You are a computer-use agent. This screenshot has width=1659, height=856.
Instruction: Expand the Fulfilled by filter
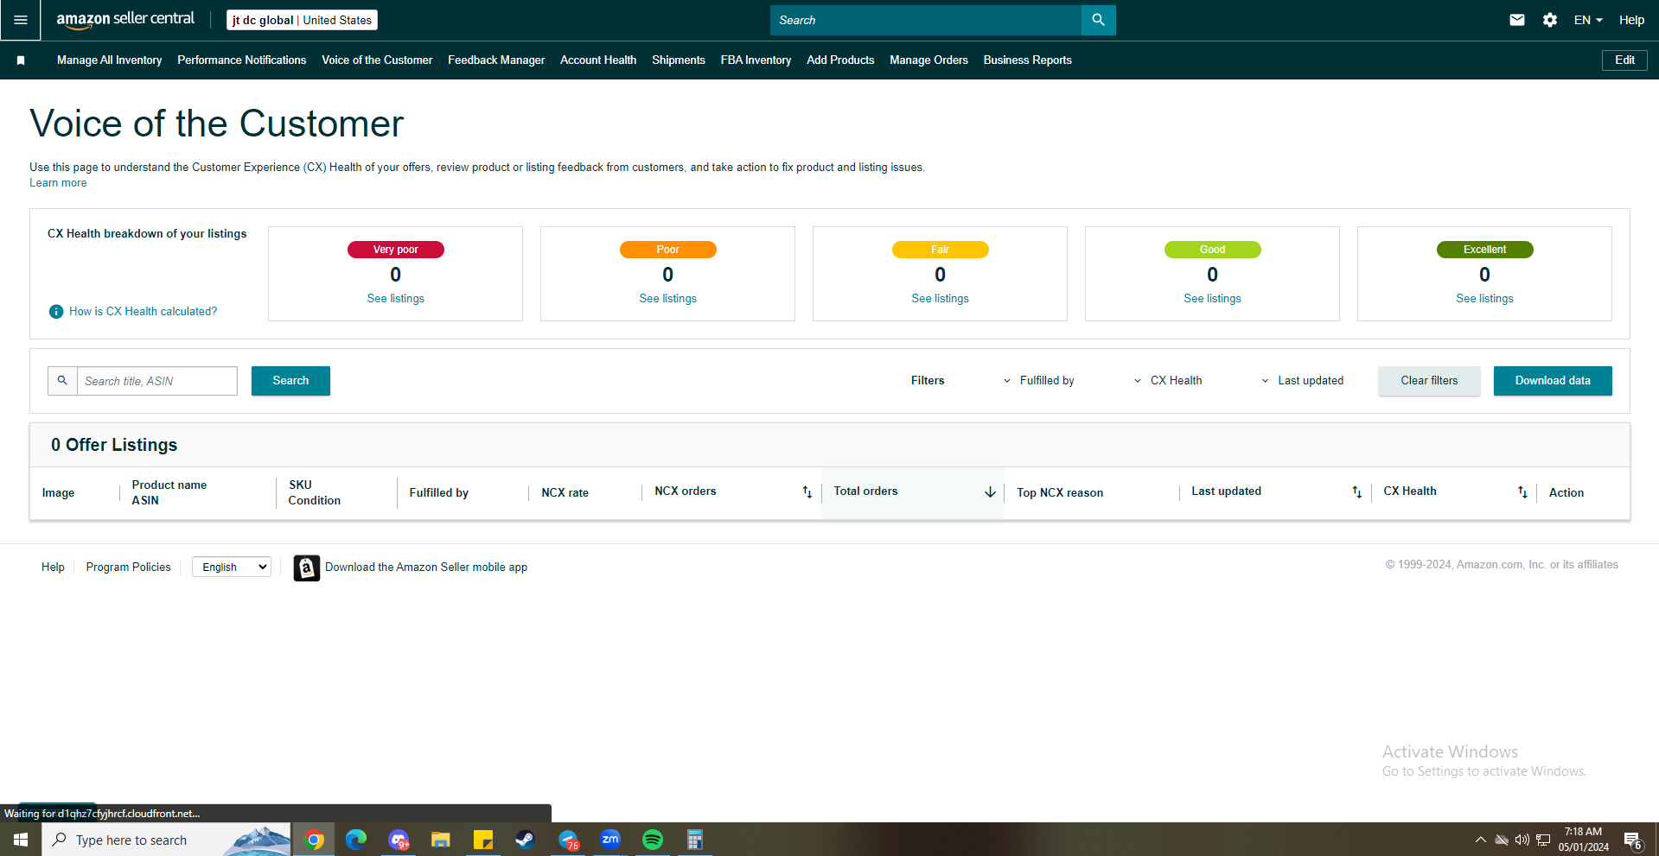coord(1038,381)
